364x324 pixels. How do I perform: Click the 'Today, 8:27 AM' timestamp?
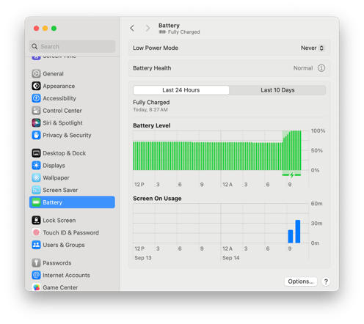pyautogui.click(x=150, y=110)
